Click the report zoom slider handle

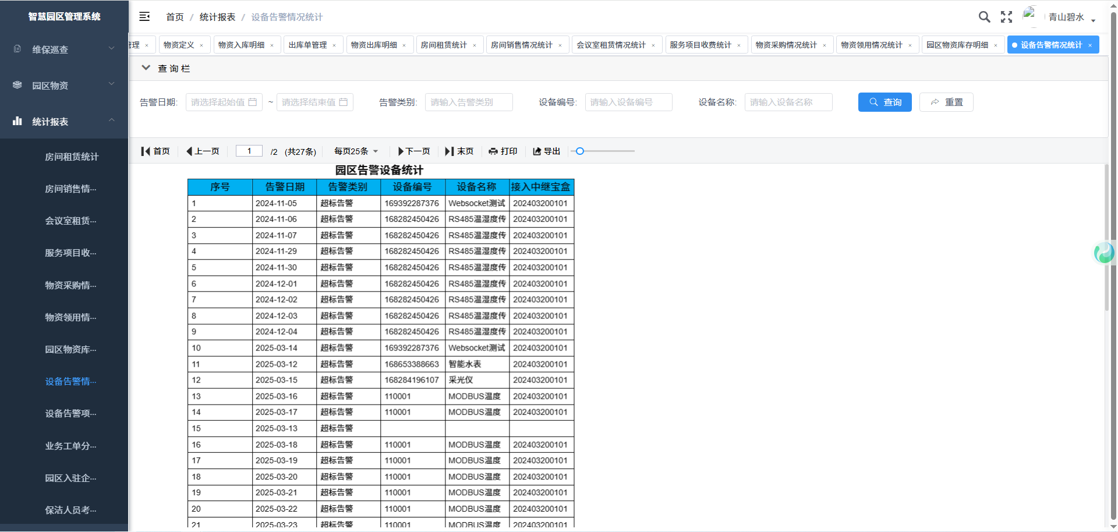click(580, 151)
